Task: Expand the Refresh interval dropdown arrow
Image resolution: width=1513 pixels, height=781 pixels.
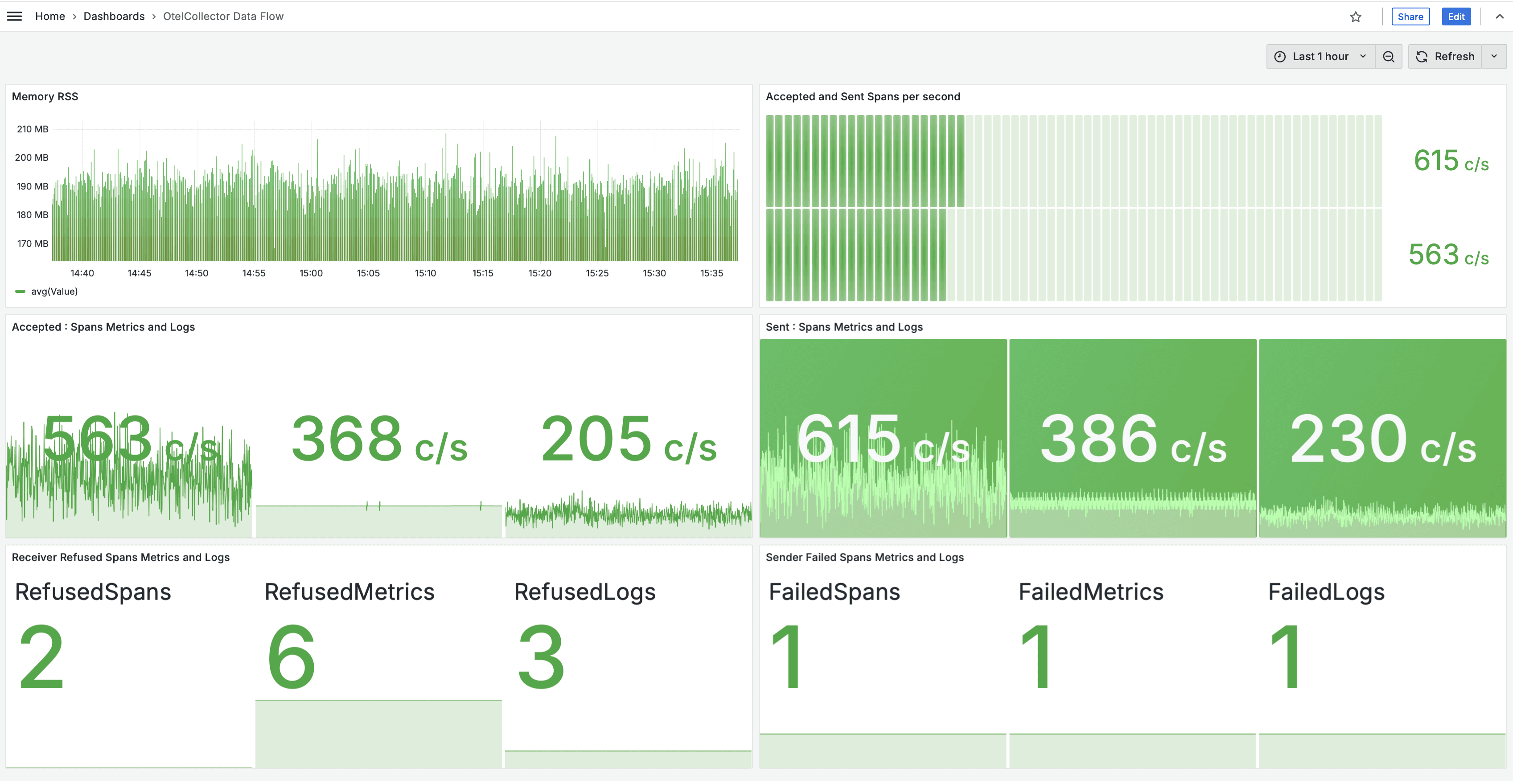Action: click(x=1497, y=56)
